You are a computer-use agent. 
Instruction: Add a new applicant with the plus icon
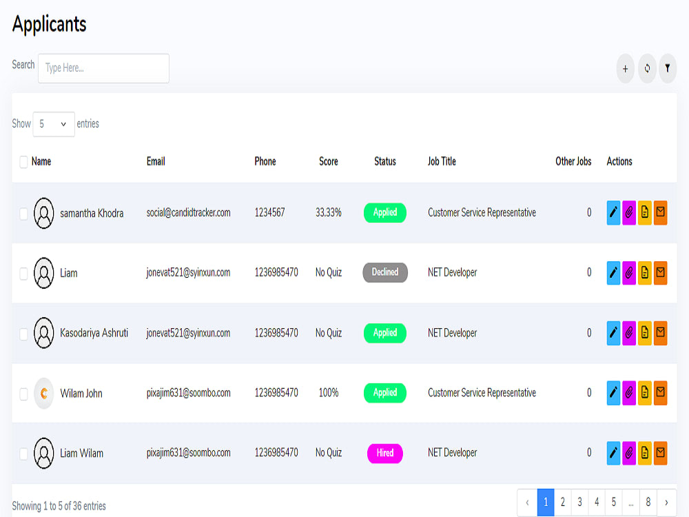(x=625, y=68)
